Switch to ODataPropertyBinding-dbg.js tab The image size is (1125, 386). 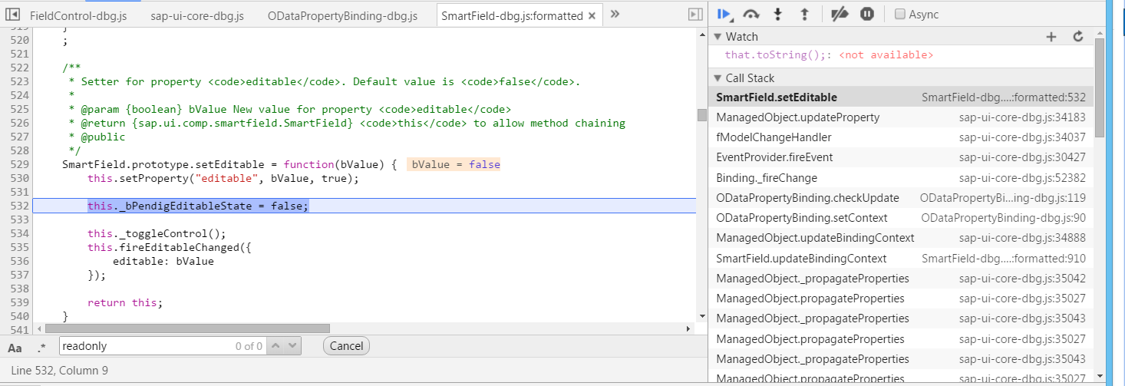click(x=343, y=15)
